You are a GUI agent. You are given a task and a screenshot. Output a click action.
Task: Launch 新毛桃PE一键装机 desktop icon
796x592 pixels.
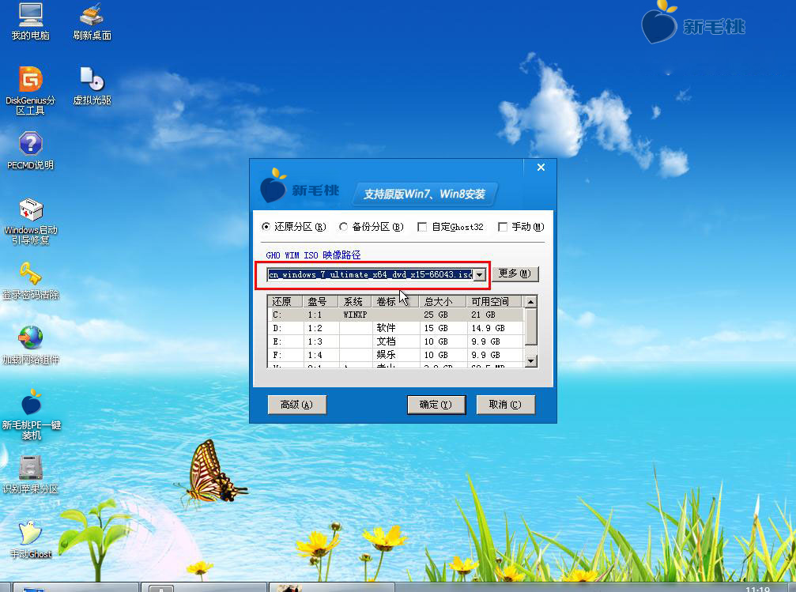31,415
